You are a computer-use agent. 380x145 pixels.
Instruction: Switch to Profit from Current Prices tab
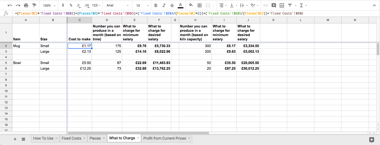[167, 138]
